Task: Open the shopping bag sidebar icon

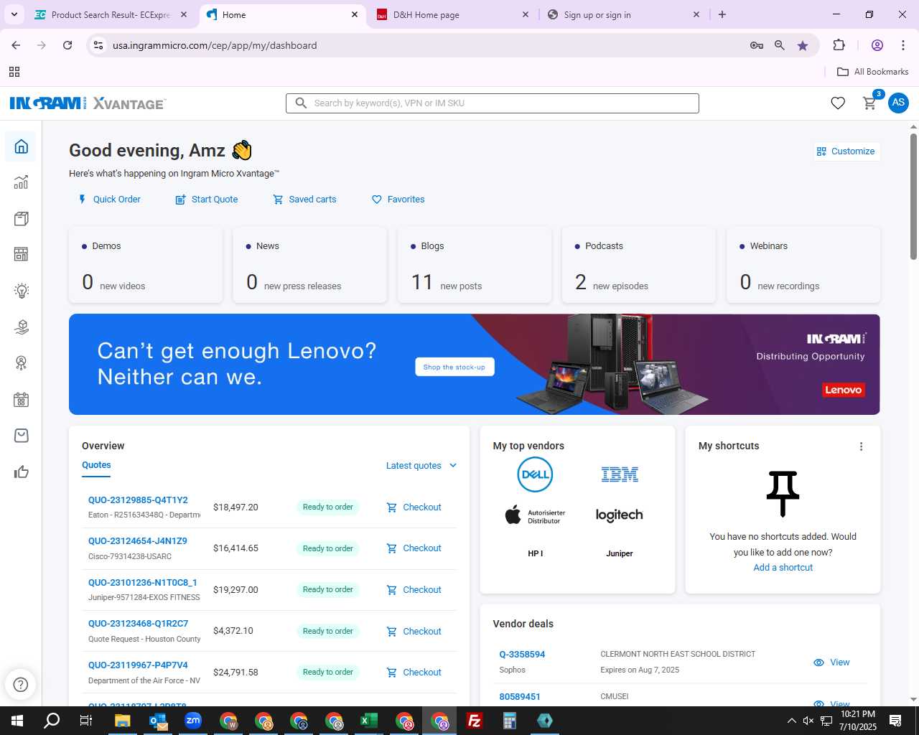Action: 22,436
